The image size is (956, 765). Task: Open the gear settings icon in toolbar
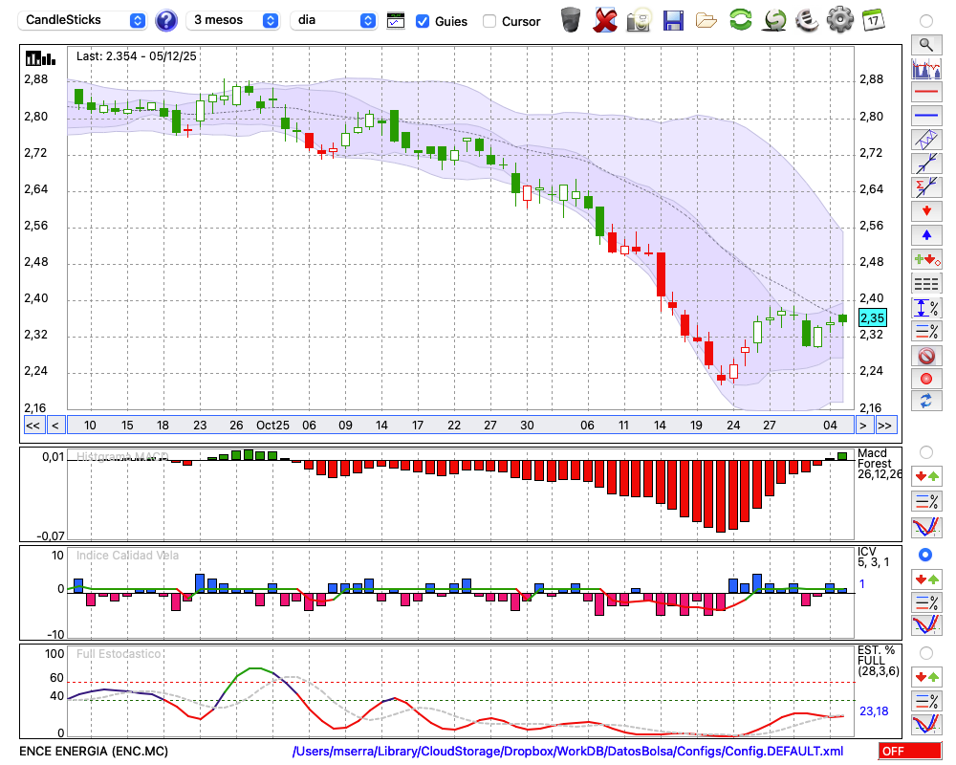tap(839, 20)
